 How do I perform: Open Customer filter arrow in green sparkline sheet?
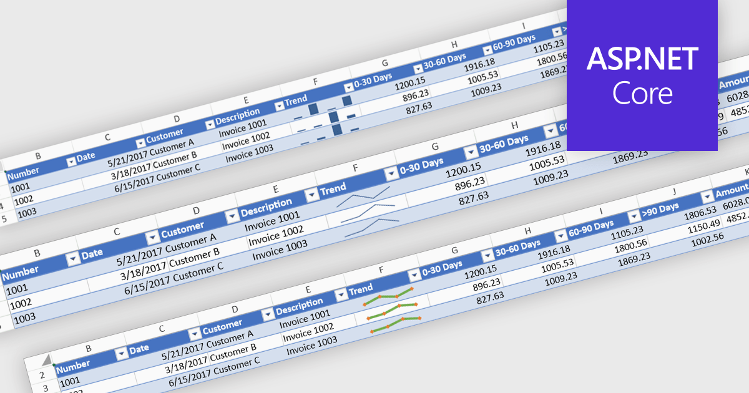coord(268,314)
